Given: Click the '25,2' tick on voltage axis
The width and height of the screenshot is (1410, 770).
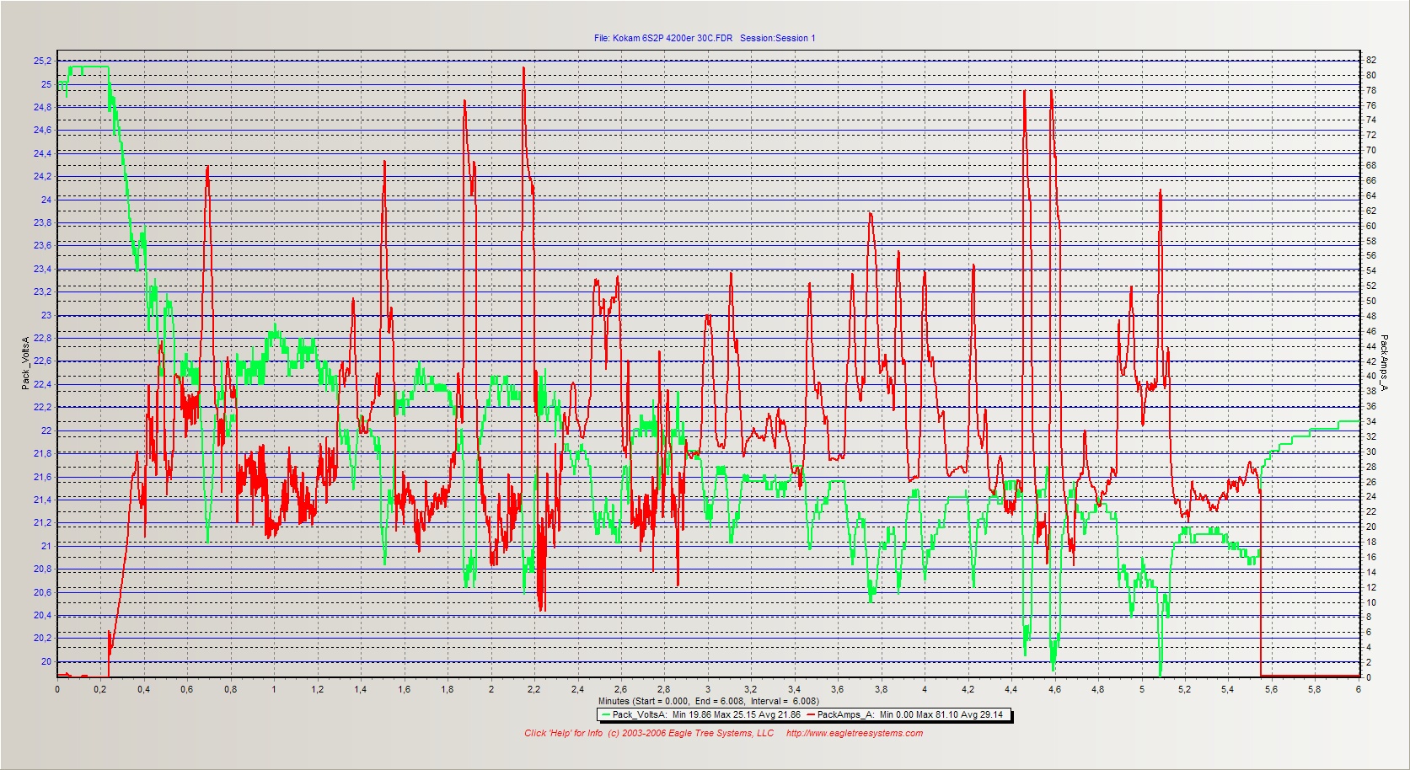Looking at the screenshot, I should tap(42, 61).
